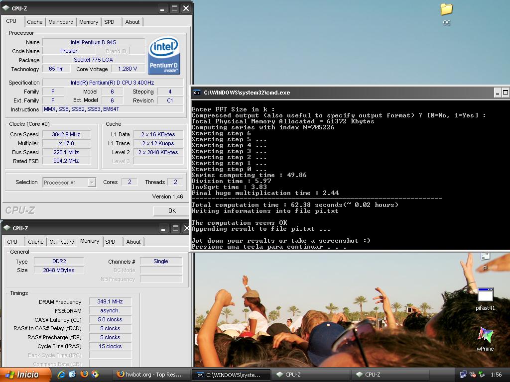
Task: Open About tab in top CPU-Z window
Action: coord(132,22)
